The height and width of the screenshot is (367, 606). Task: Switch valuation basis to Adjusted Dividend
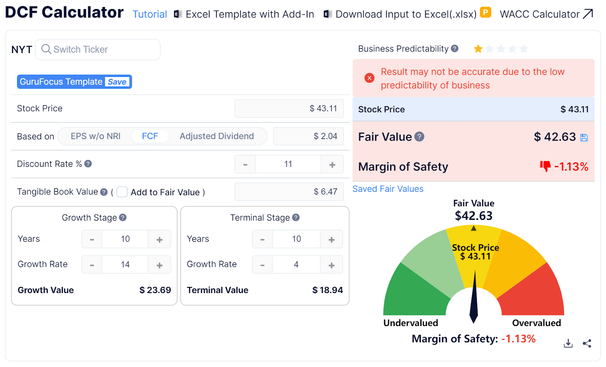tap(217, 136)
